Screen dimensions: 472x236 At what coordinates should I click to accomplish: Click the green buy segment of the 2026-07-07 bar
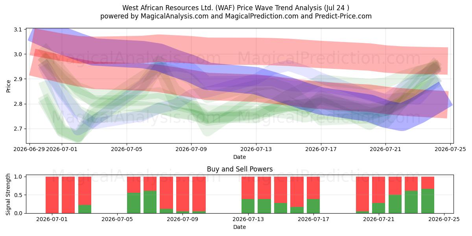pos(150,202)
